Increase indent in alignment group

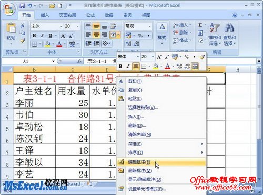click(96, 44)
